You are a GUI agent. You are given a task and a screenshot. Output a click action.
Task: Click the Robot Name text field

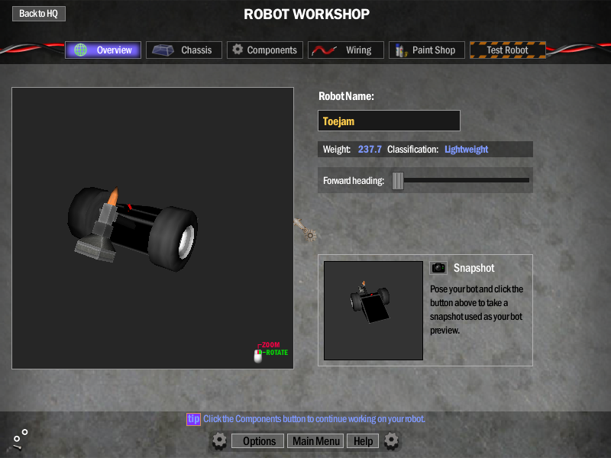pos(389,121)
